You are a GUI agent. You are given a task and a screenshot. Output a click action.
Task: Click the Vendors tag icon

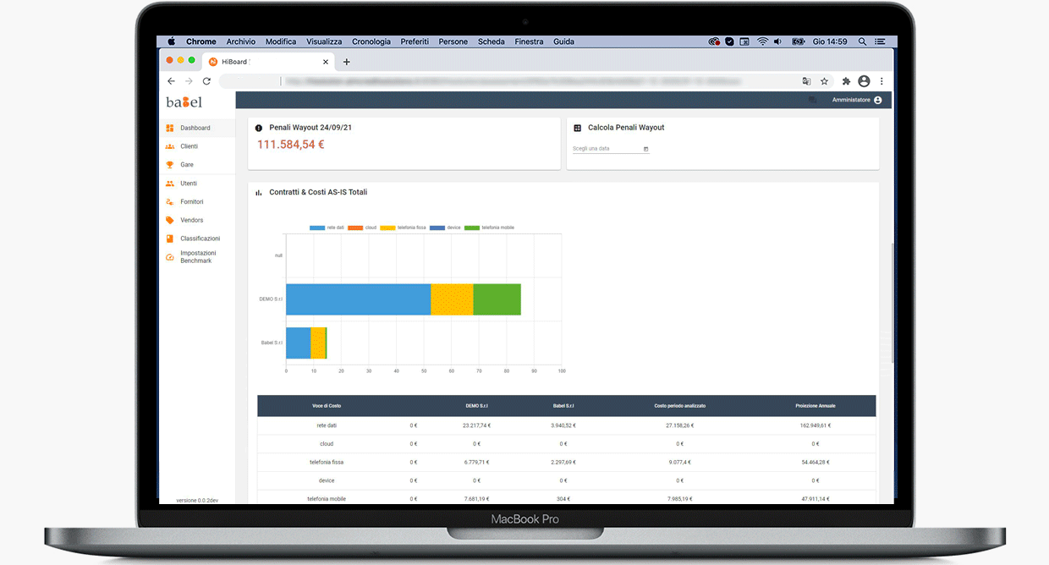click(170, 220)
